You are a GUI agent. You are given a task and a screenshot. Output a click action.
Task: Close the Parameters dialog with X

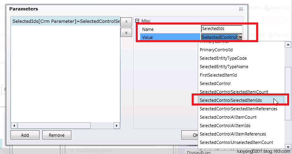(x=241, y=9)
